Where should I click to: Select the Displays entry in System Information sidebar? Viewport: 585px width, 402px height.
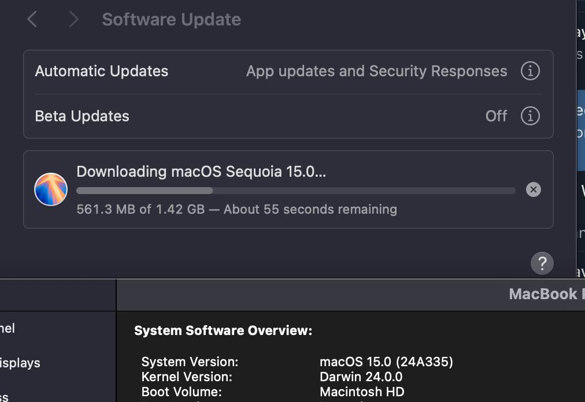click(x=20, y=363)
